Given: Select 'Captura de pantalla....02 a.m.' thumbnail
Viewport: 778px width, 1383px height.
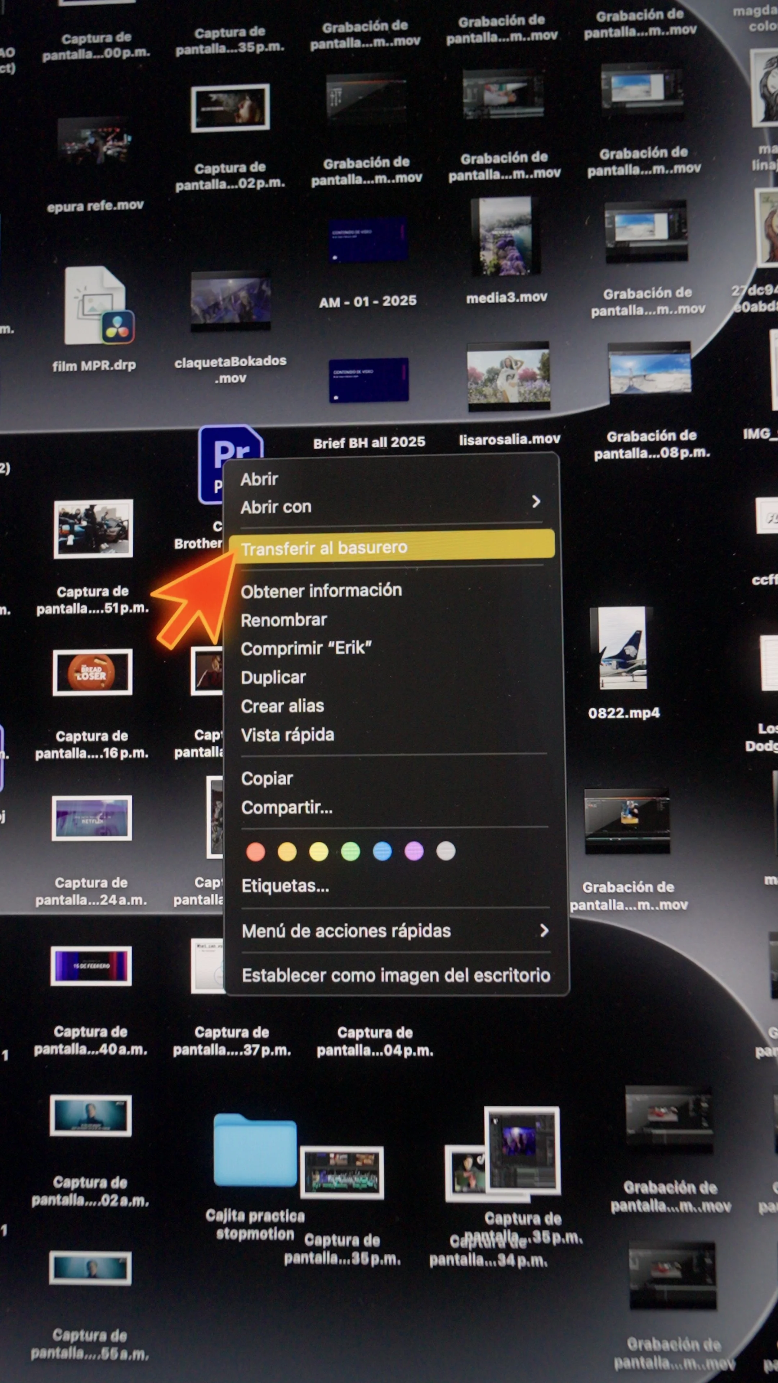Looking at the screenshot, I should [x=90, y=1116].
